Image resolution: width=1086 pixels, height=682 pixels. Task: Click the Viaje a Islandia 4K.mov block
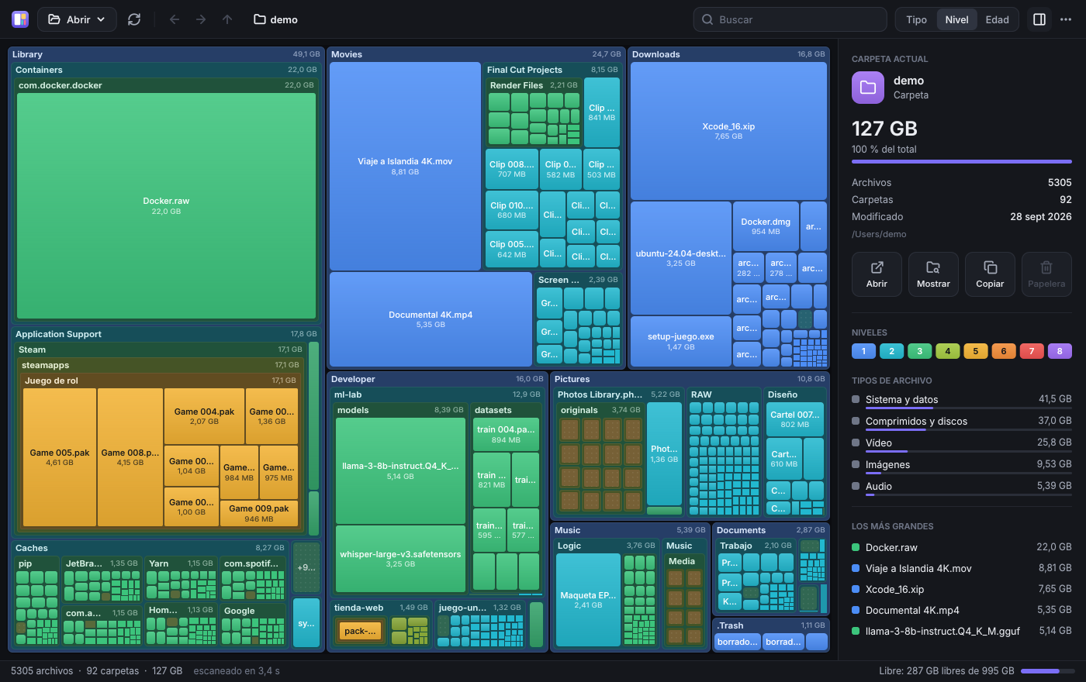coord(405,166)
